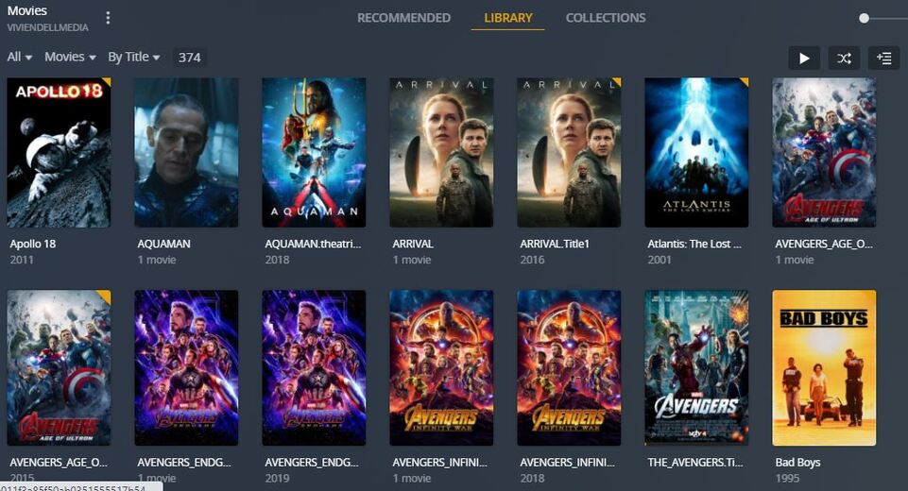The width and height of the screenshot is (908, 491).
Task: Open Atlantis: The Lost Empire poster
Action: click(x=696, y=152)
